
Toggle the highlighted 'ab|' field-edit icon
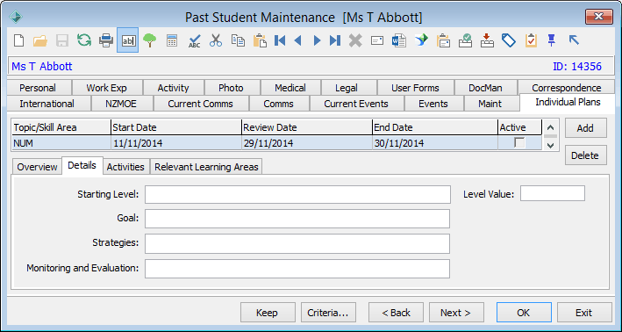tap(128, 40)
